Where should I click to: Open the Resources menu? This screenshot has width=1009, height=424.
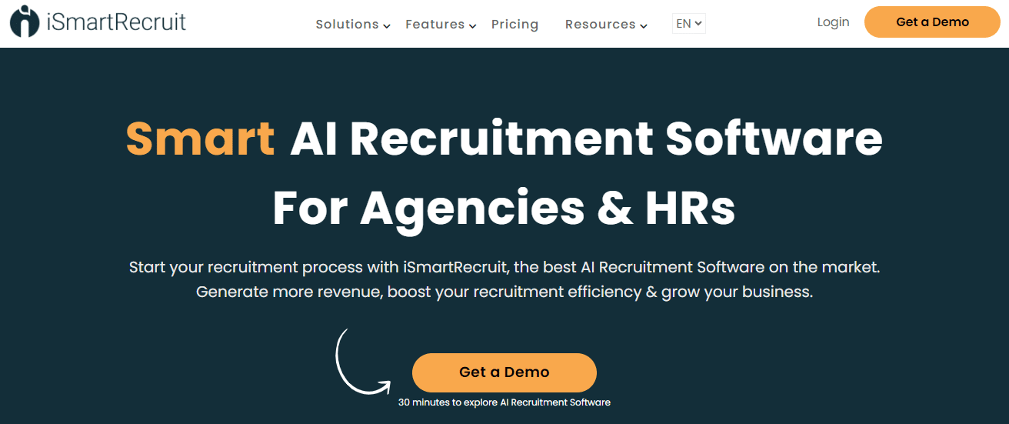point(600,25)
